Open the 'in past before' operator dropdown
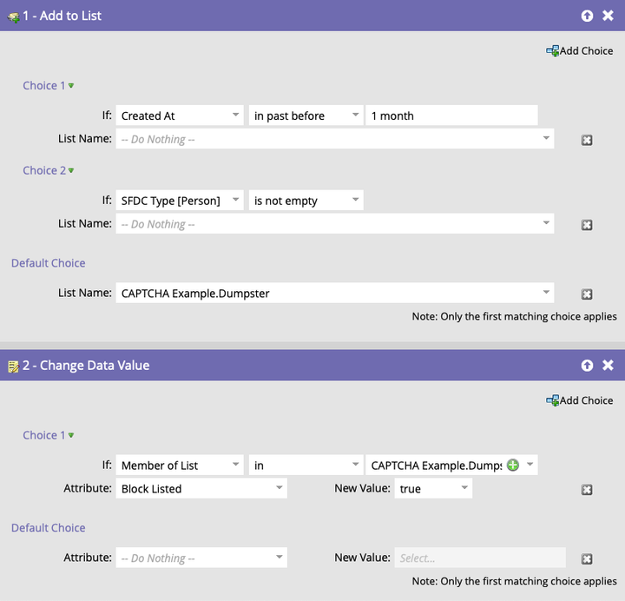Image resolution: width=625 pixels, height=601 pixels. pos(356,116)
